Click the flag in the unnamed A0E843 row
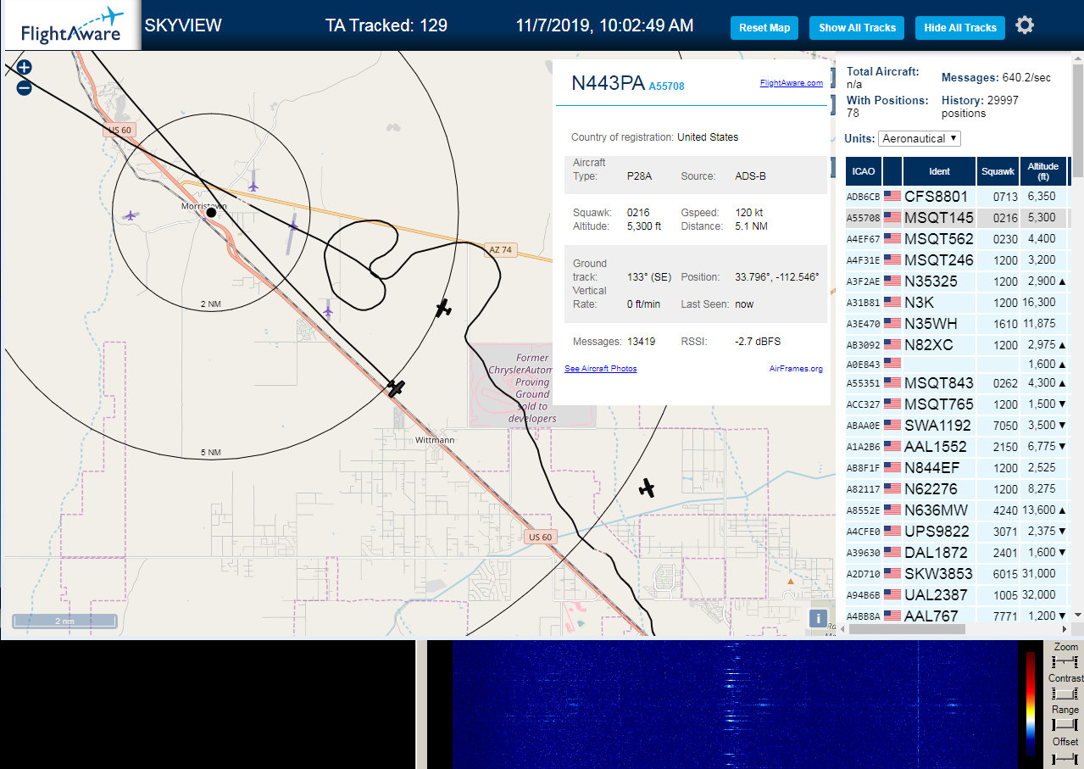 pos(892,362)
